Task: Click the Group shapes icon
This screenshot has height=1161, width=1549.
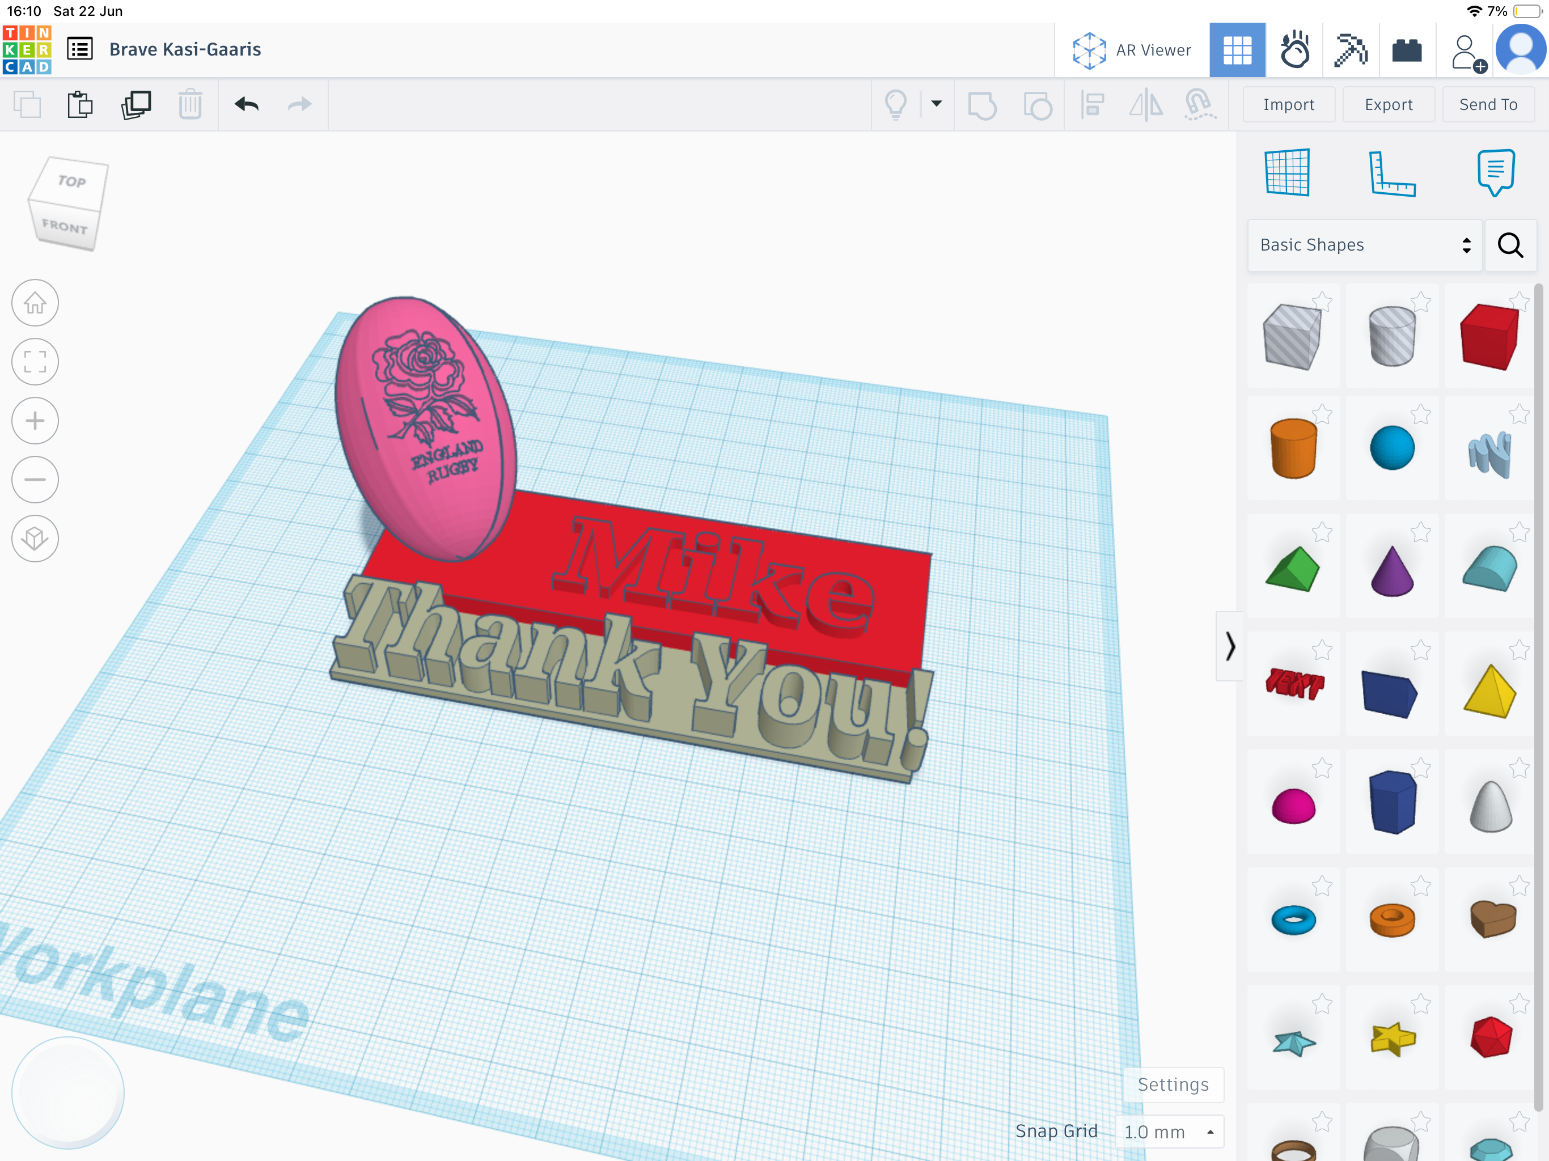Action: [x=982, y=106]
